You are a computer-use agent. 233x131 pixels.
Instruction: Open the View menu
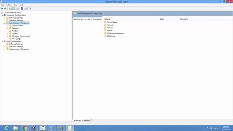(15, 5)
